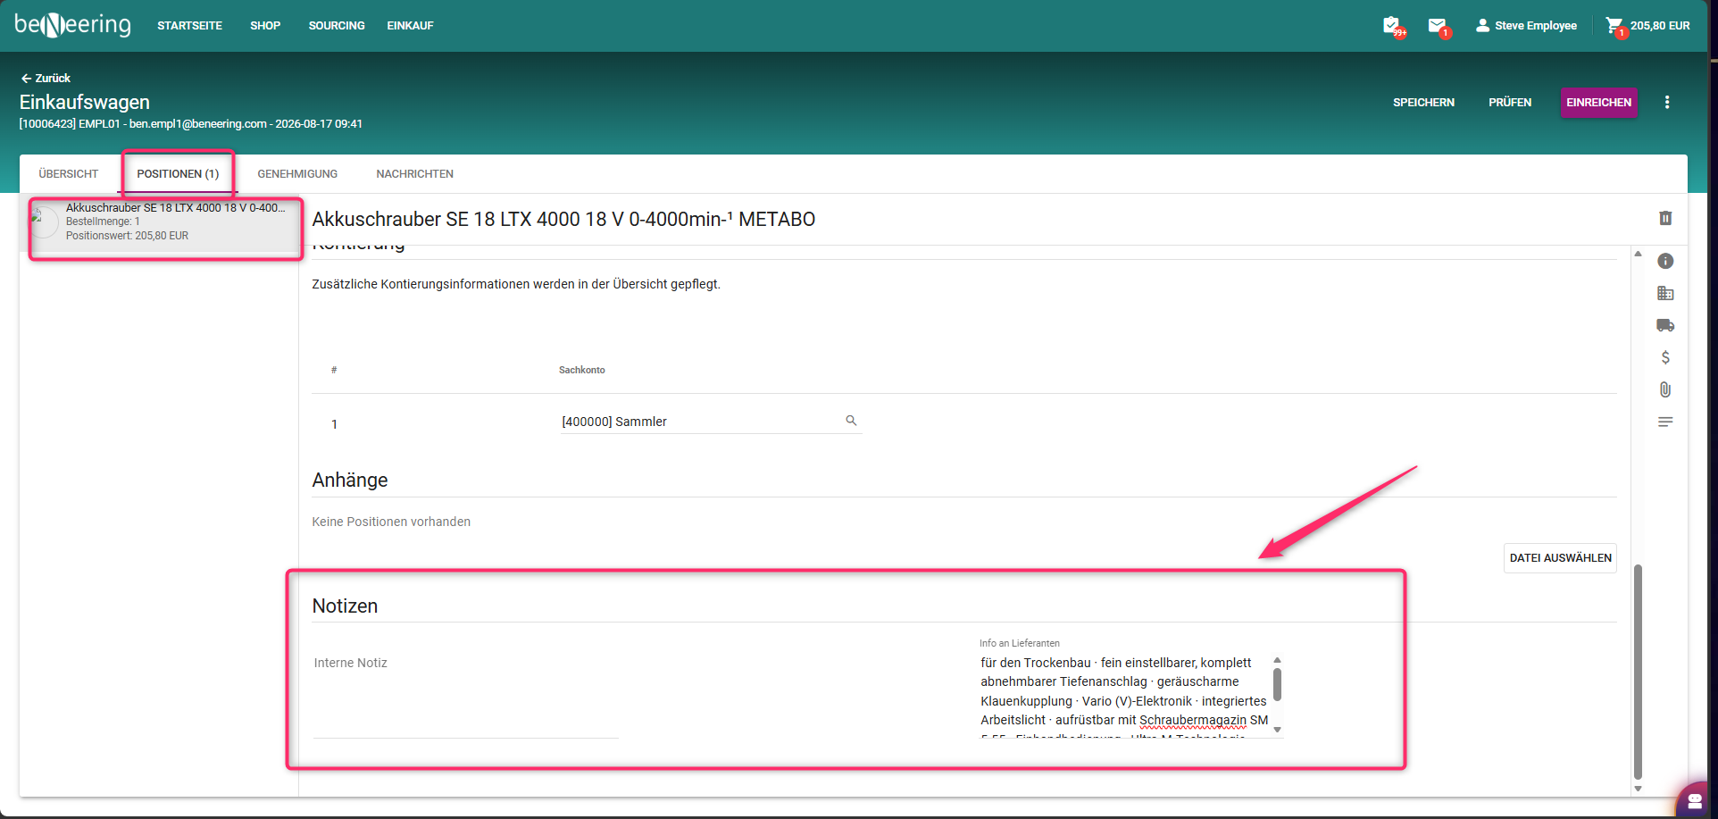
Task: Open the STARTSEITE menu item
Action: tap(190, 26)
